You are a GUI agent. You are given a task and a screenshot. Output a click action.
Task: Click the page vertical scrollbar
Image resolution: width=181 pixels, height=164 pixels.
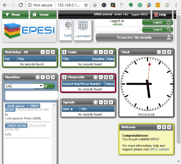tap(179, 79)
